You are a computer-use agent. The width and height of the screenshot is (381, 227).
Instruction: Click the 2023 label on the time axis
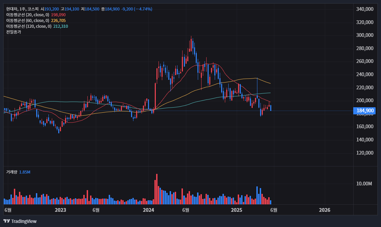pyautogui.click(x=61, y=210)
